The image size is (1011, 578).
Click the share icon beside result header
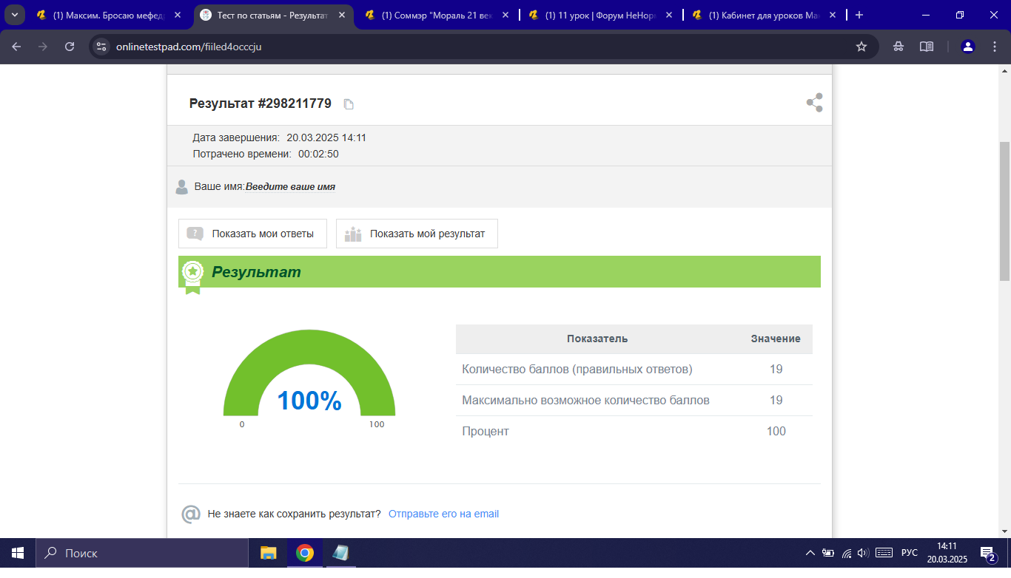pyautogui.click(x=814, y=103)
